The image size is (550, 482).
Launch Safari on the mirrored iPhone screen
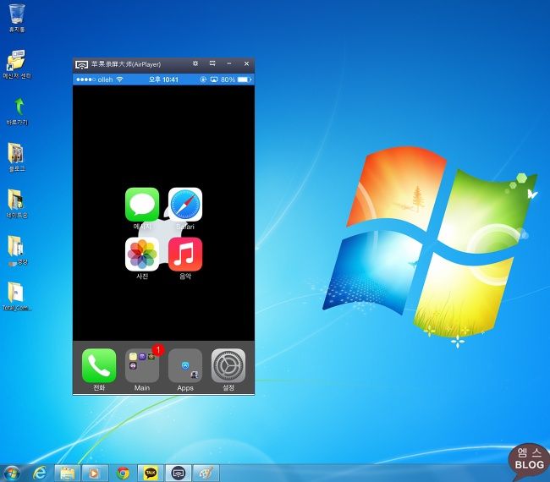point(185,205)
